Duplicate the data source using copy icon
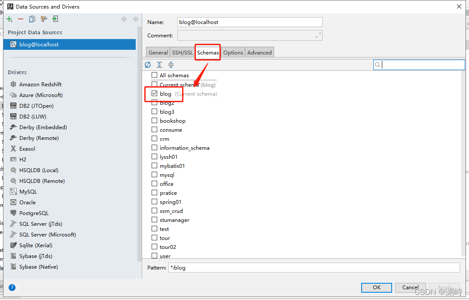The image size is (469, 300). pos(32,19)
